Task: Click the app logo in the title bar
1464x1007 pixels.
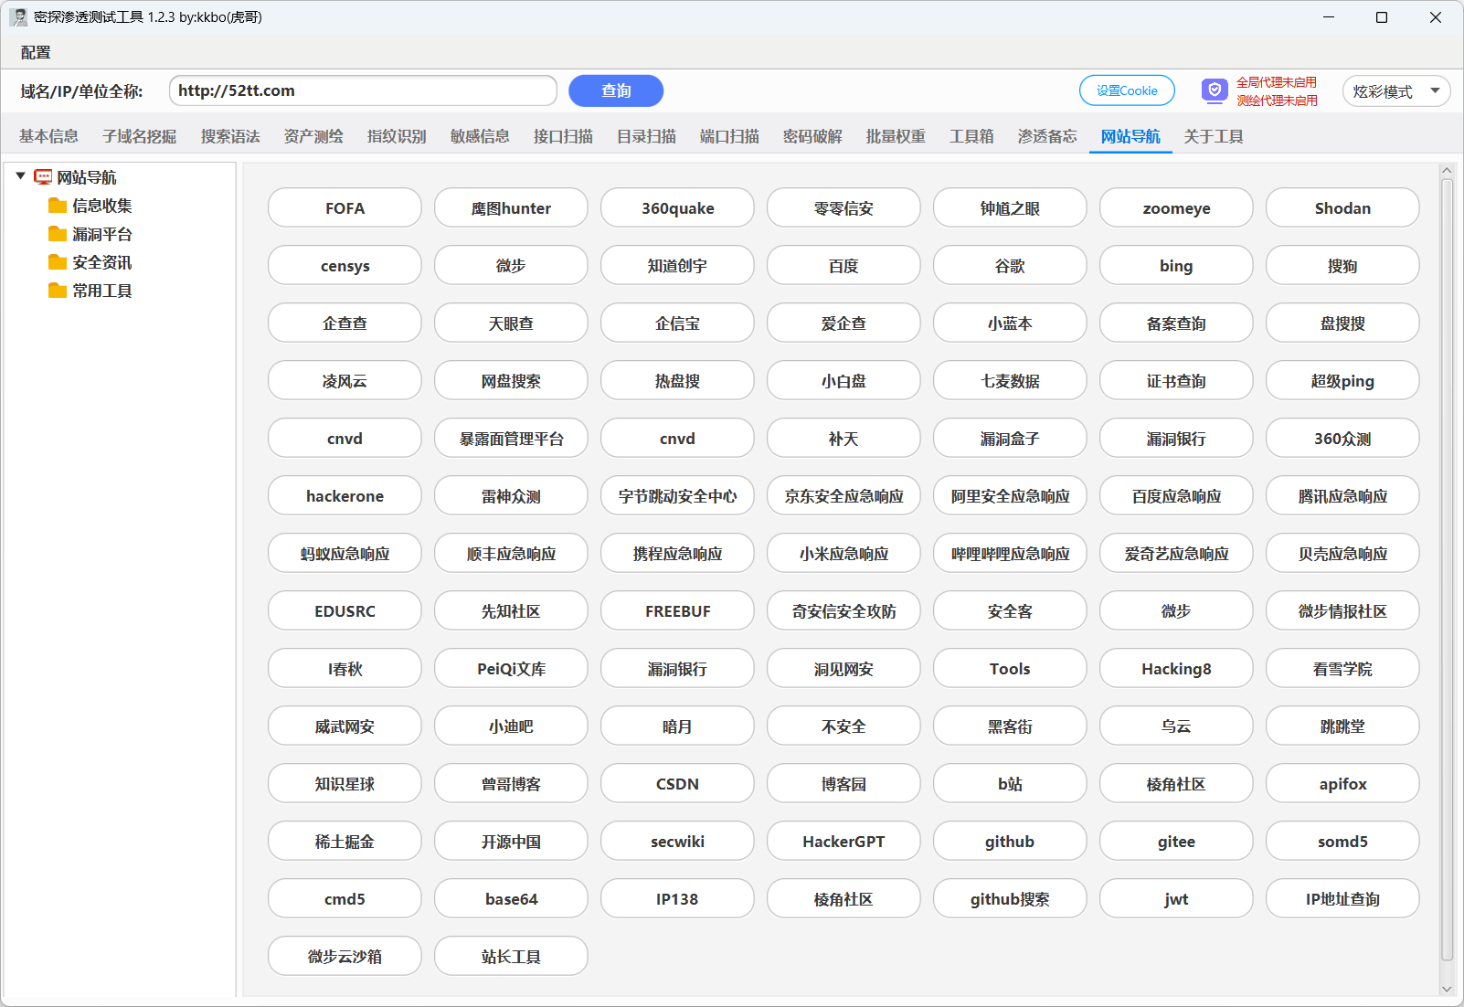Action: pyautogui.click(x=18, y=17)
